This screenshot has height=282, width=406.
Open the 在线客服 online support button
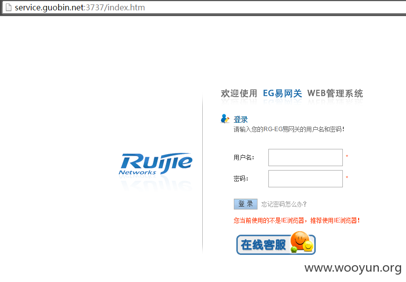click(276, 243)
